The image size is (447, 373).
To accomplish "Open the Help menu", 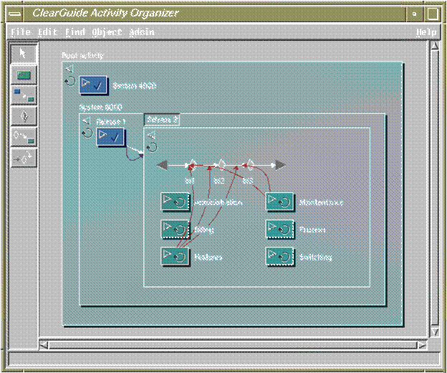I will coord(426,32).
